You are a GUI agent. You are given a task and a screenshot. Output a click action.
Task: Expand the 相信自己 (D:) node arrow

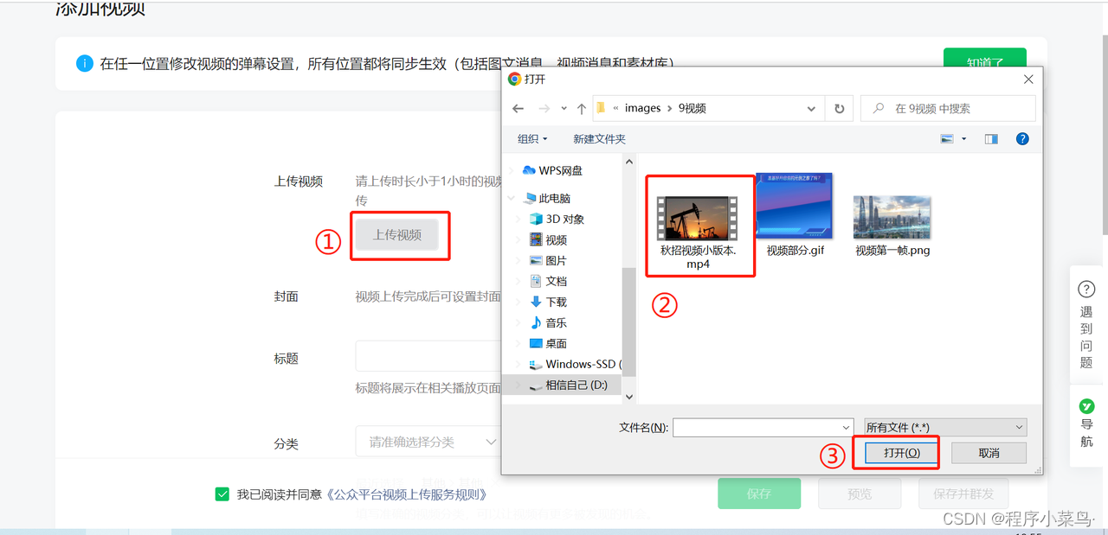[519, 385]
